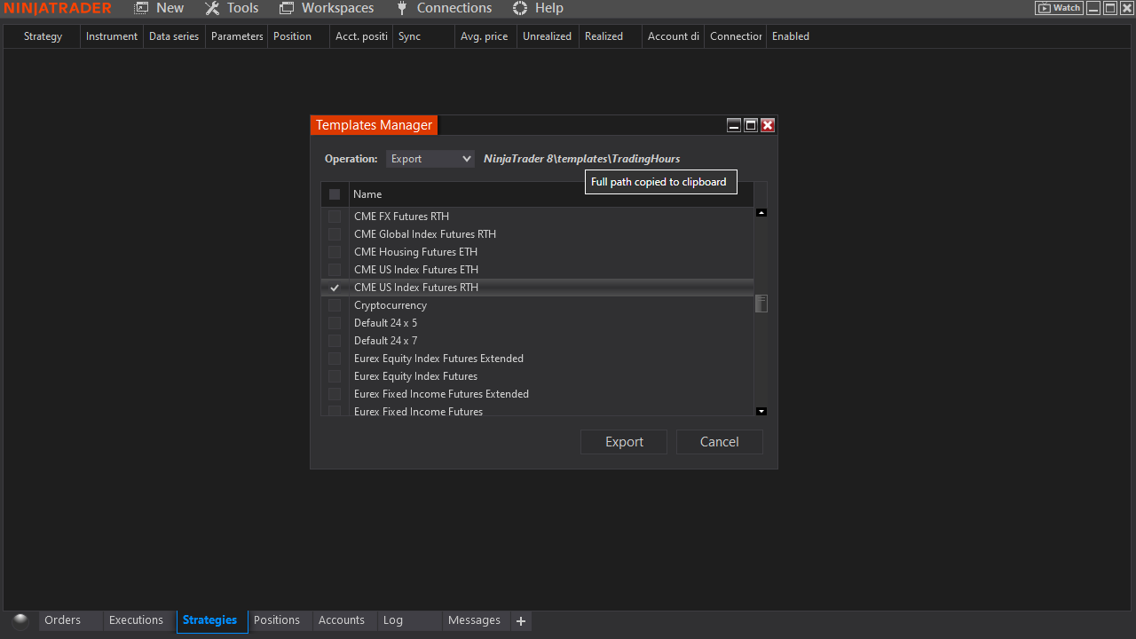
Task: Uncheck CME US Index Futures RTH checkbox
Action: [x=335, y=288]
